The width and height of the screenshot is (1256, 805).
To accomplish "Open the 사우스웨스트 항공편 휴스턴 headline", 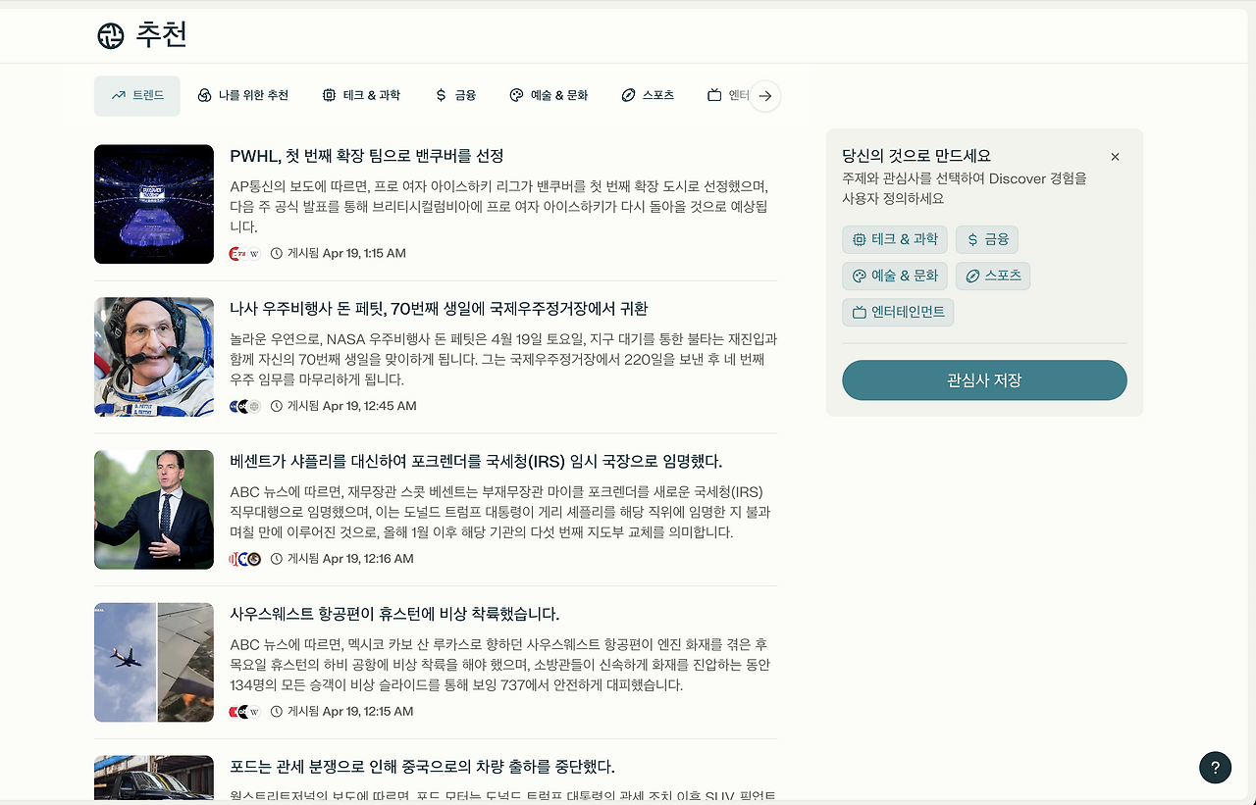I will tap(394, 614).
